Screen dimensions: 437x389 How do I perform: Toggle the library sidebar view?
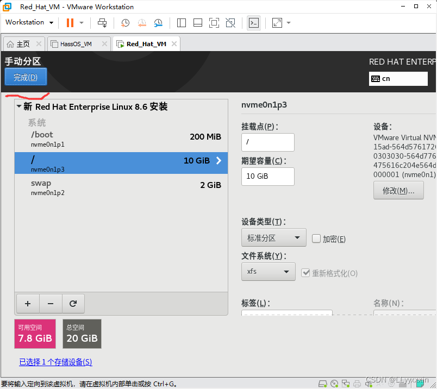[x=182, y=23]
